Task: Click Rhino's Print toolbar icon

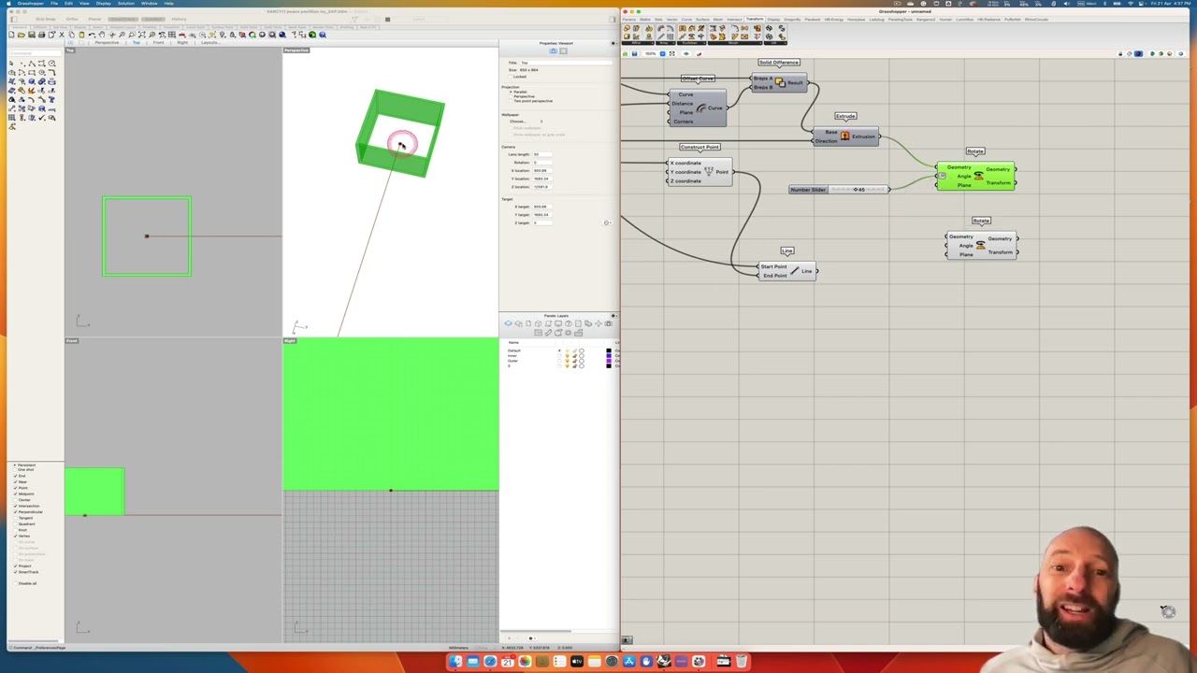Action: 41,35
